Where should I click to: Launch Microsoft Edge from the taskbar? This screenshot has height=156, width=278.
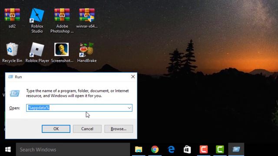coord(171,149)
